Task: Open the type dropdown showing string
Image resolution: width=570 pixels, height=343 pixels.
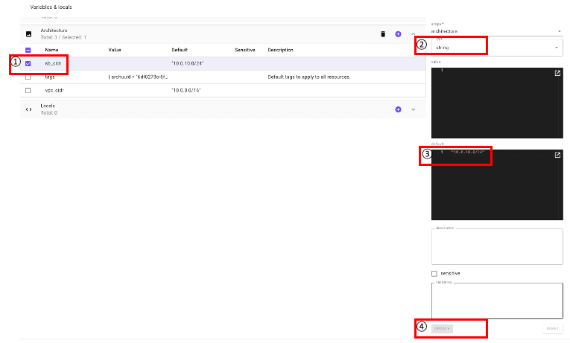Action: (496, 48)
